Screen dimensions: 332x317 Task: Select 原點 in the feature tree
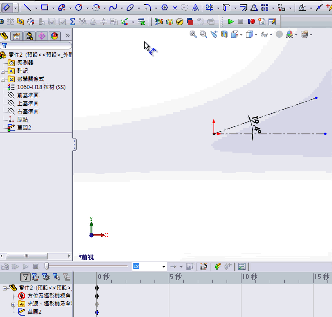[23, 120]
